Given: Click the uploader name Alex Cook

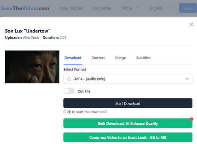Looking at the screenshot, I should pyautogui.click(x=31, y=38).
